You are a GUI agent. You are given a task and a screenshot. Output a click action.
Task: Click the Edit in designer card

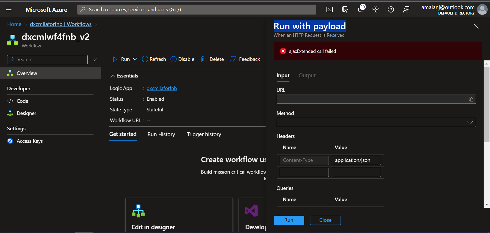coord(179,215)
